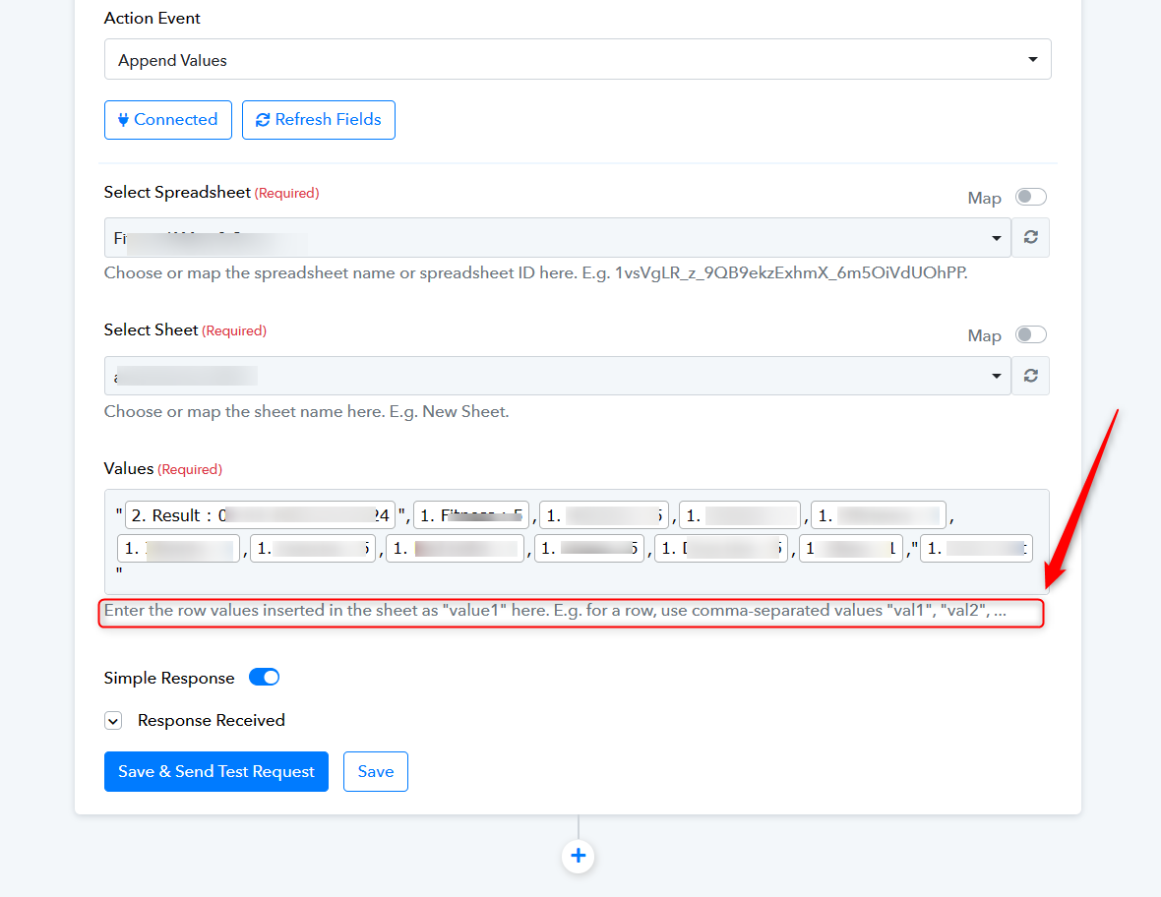Viewport: 1161px width, 897px height.
Task: Select the '1. Fitness' mapped value tag
Action: click(x=471, y=515)
